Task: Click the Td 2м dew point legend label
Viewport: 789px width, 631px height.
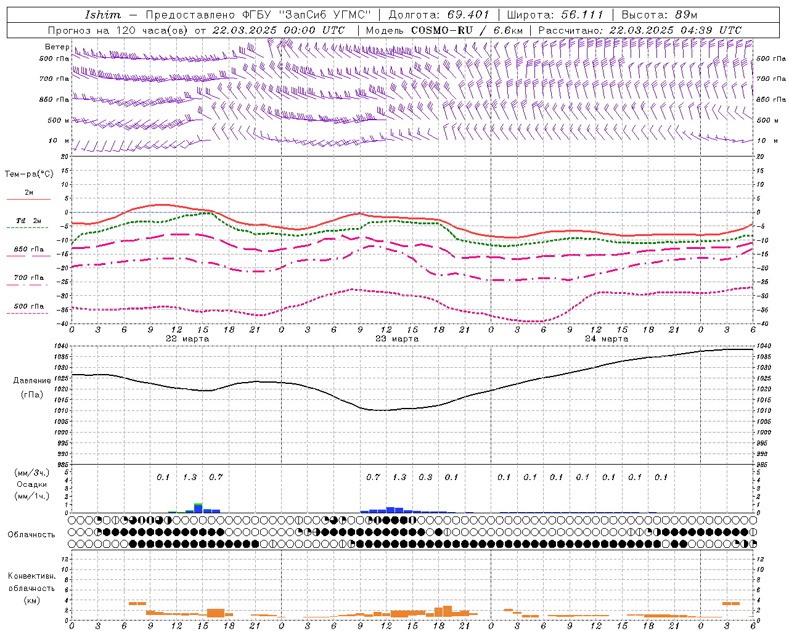Action: click(x=28, y=221)
